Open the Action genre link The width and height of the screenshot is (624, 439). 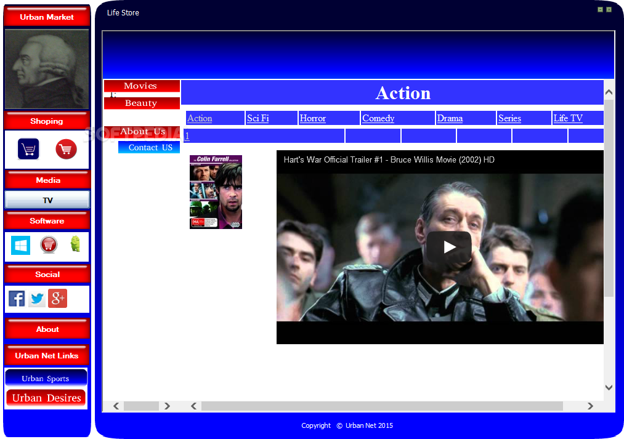[200, 118]
